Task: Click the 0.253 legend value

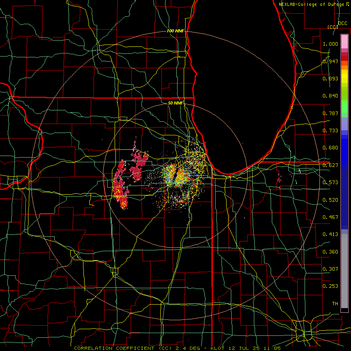Action: click(x=330, y=286)
